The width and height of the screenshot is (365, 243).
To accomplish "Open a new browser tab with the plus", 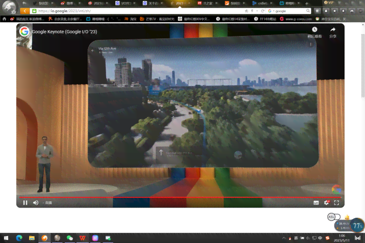I will [x=306, y=3].
